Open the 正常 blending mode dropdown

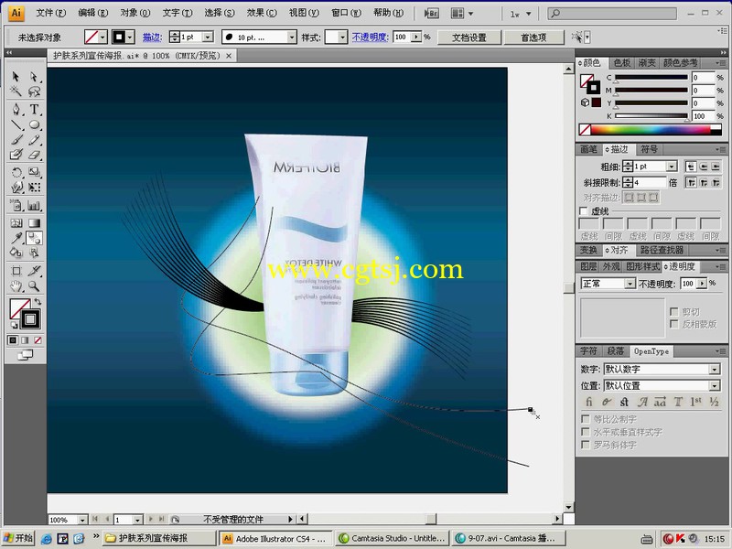click(x=630, y=284)
